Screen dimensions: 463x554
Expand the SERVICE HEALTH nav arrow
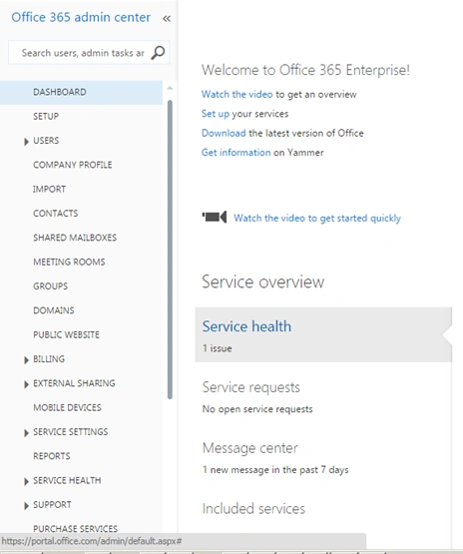coord(26,481)
